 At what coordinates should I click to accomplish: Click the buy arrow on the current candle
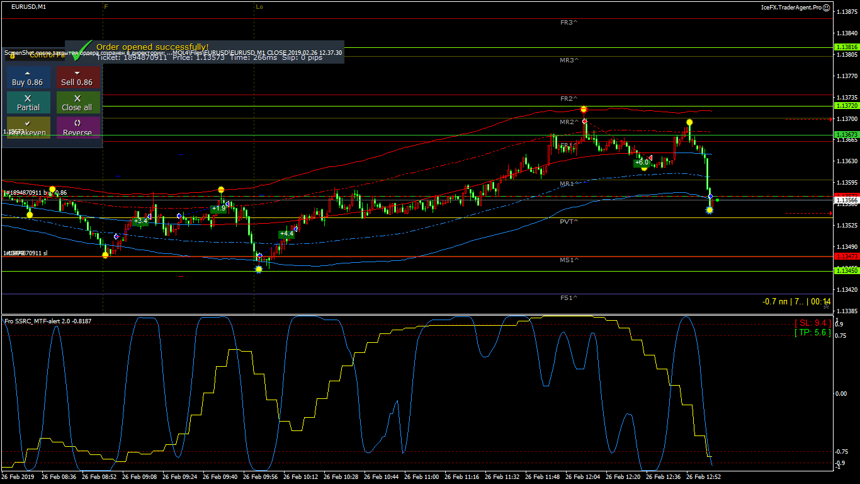point(710,197)
